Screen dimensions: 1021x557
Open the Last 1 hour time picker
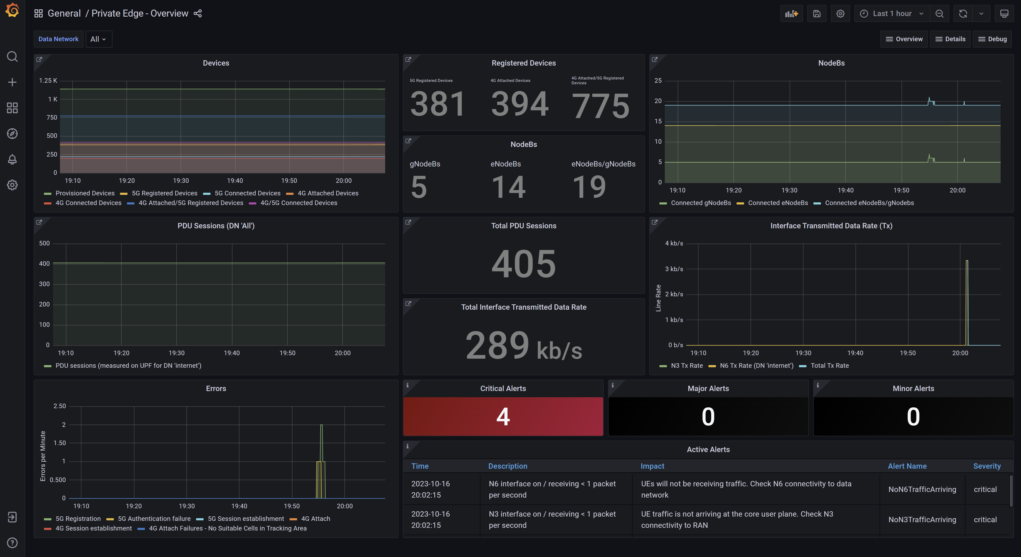[x=891, y=13]
